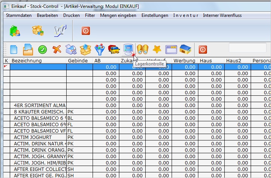Click the gold star icon
The width and height of the screenshot is (271, 178).
(x=157, y=50)
